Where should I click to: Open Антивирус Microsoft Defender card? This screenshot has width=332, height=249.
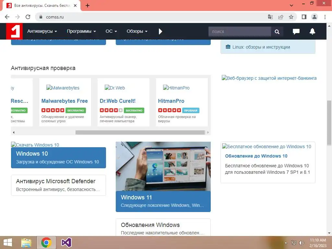coord(58,185)
